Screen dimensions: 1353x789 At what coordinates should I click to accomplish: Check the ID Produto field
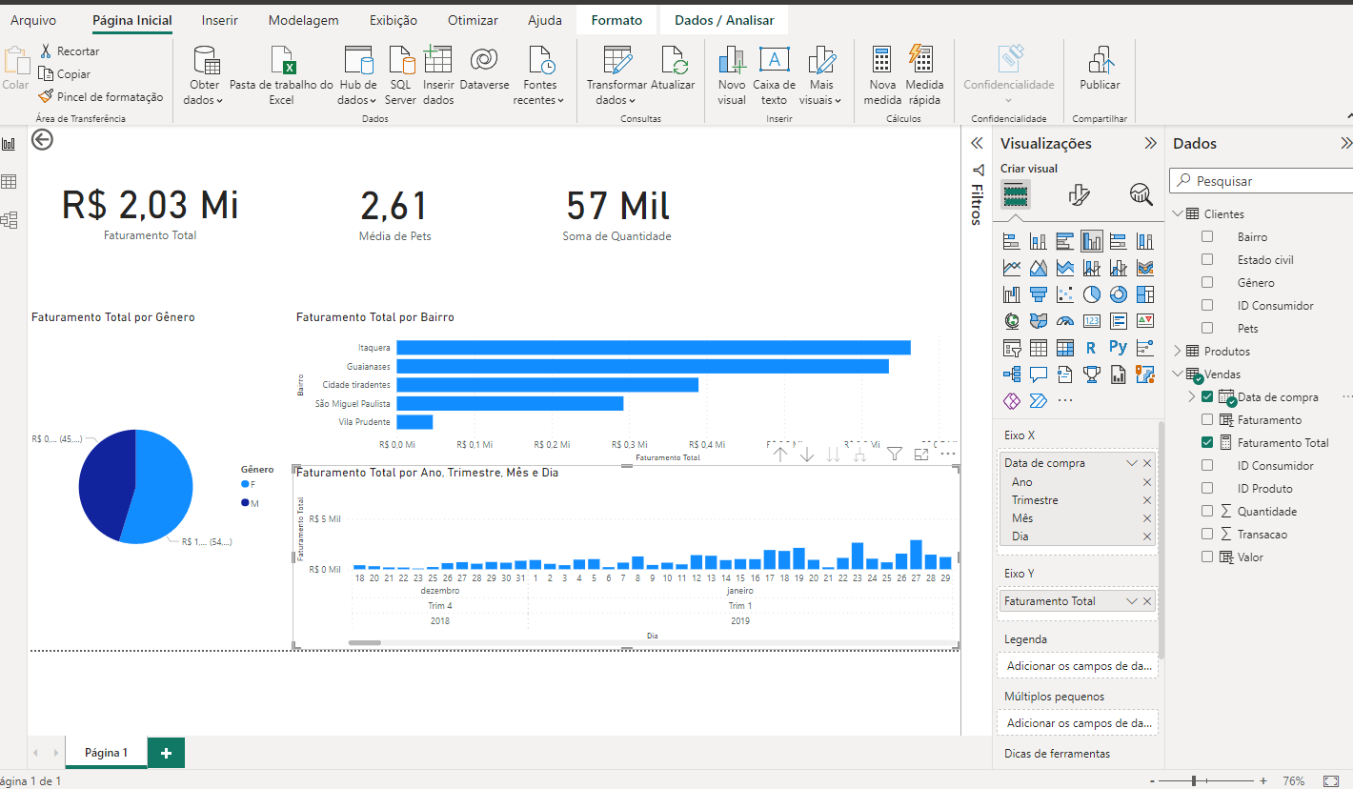point(1208,488)
